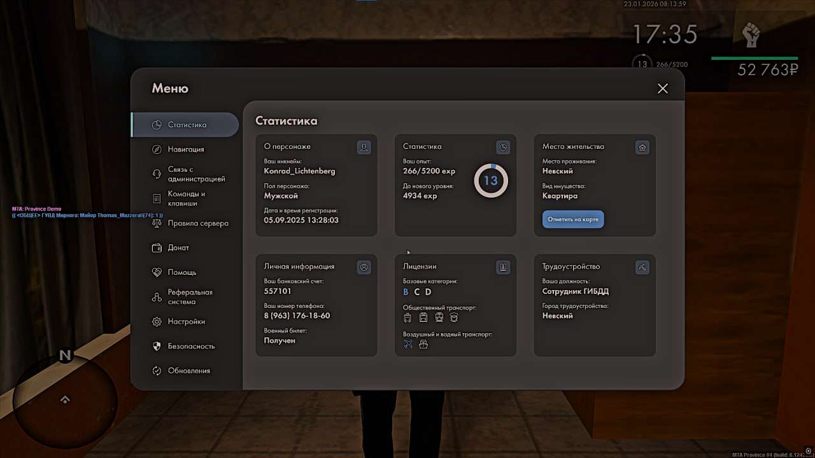Screen dimensions: 815x458
Task: Go to Правила сервера section
Action: 197,223
